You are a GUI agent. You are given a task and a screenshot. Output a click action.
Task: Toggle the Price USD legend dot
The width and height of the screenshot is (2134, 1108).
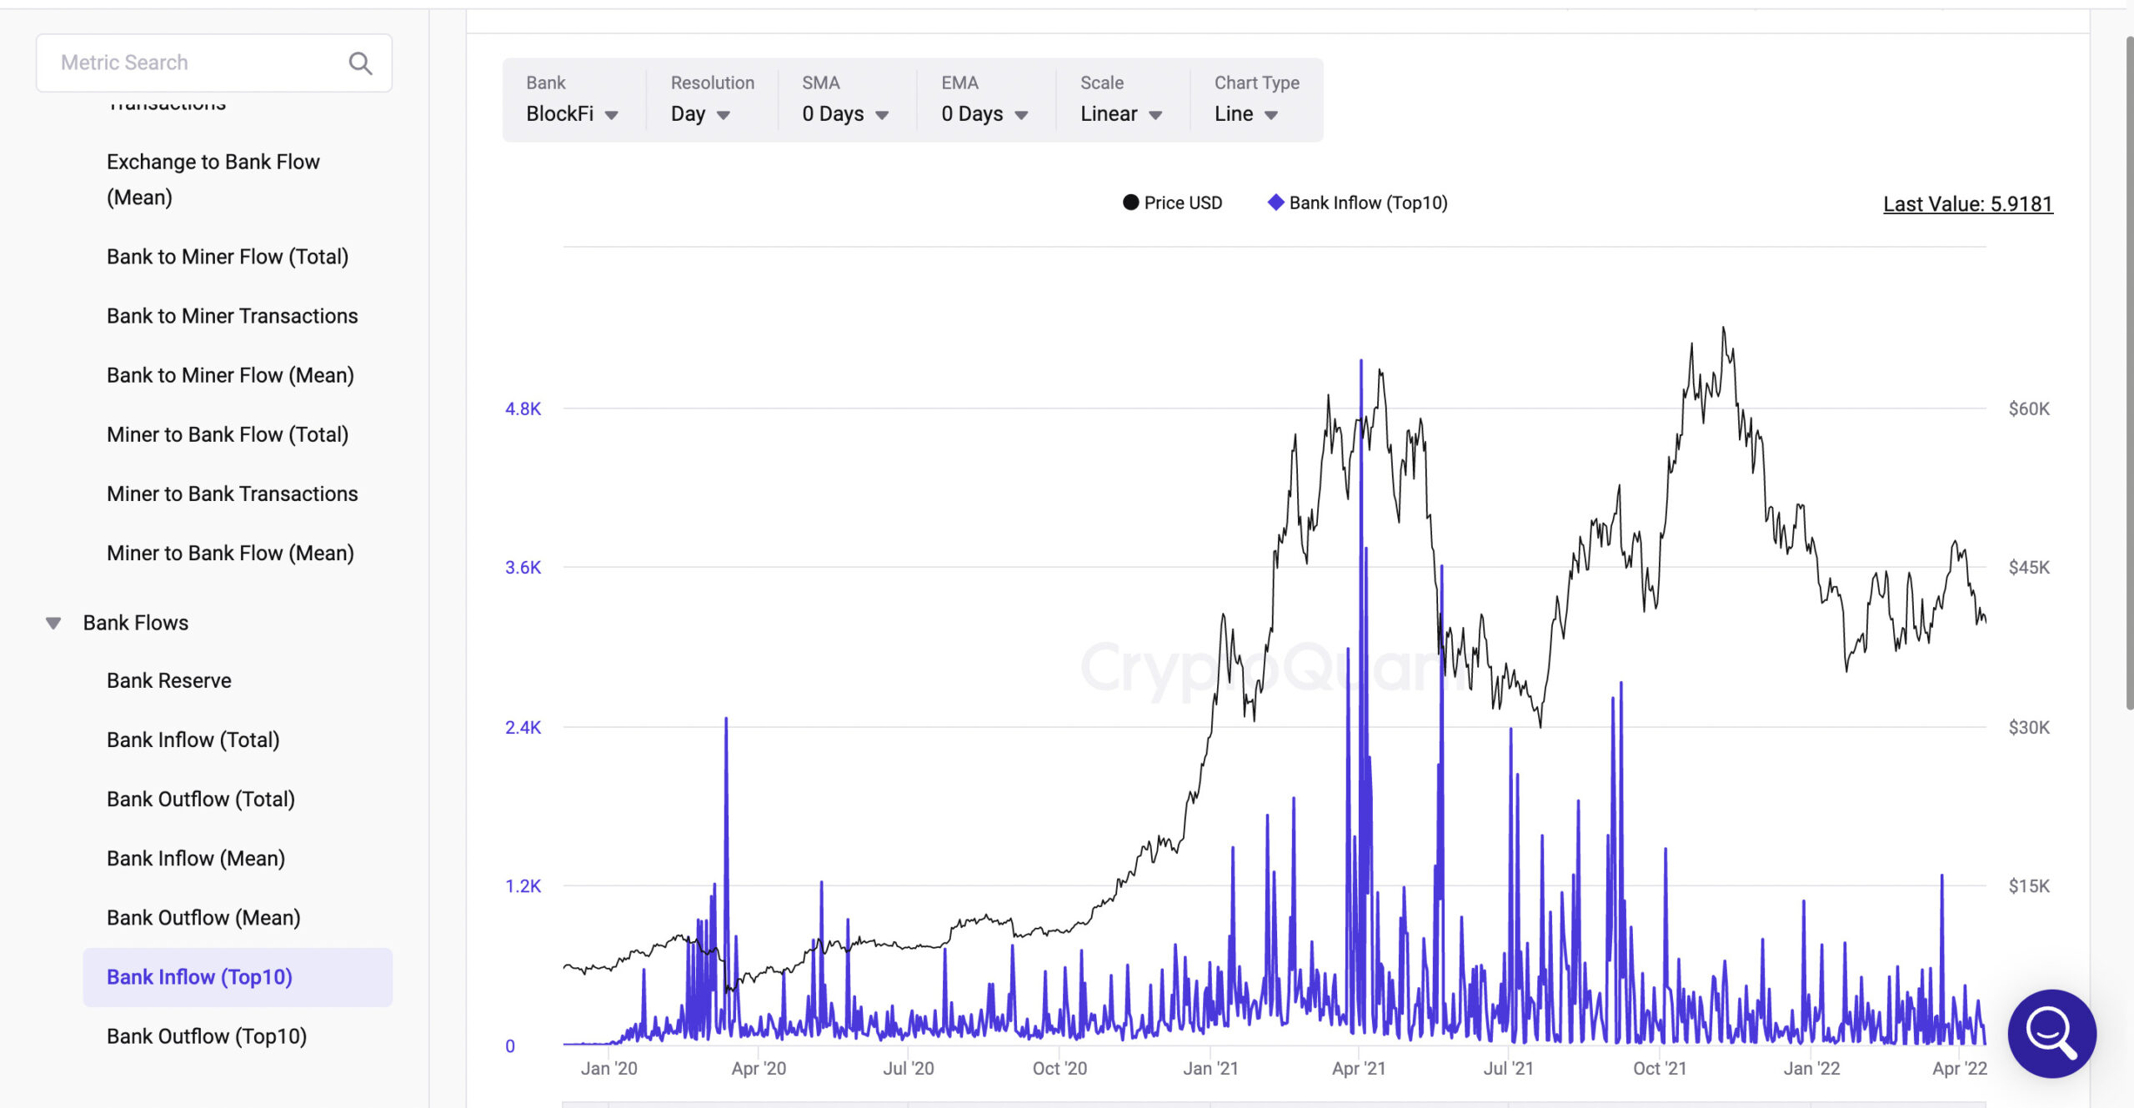coord(1130,203)
